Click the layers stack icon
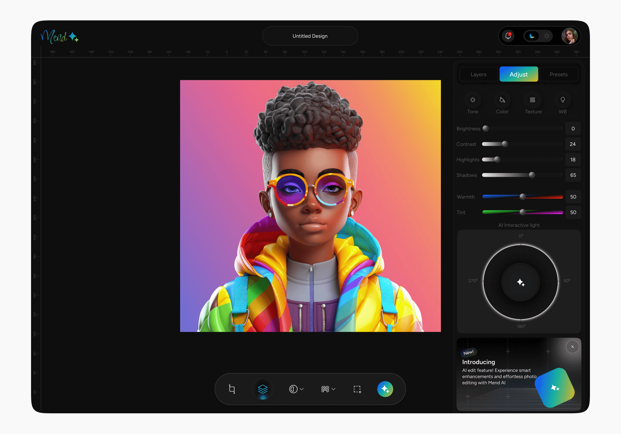Screen dimensions: 621x434 tap(263, 389)
